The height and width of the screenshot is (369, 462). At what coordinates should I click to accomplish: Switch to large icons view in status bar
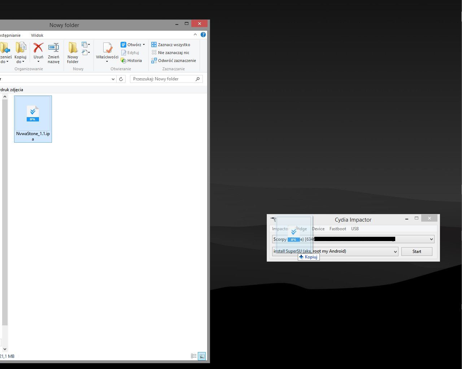coord(202,356)
